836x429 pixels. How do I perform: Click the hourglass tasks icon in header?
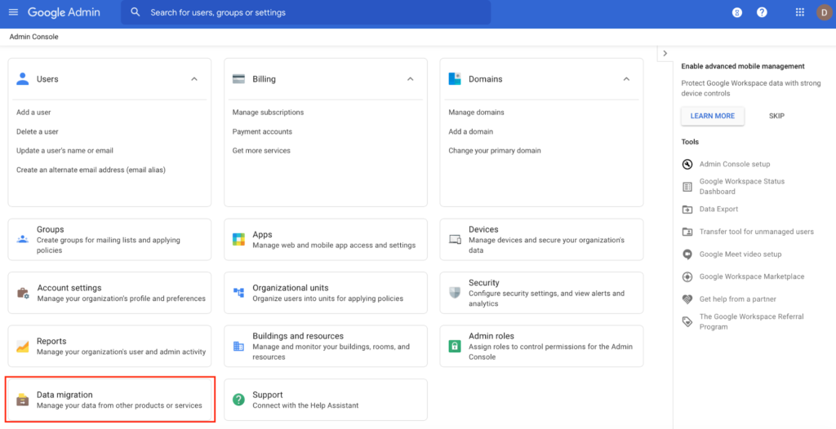(x=737, y=12)
